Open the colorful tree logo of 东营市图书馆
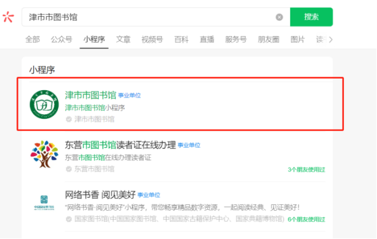 click(x=44, y=154)
